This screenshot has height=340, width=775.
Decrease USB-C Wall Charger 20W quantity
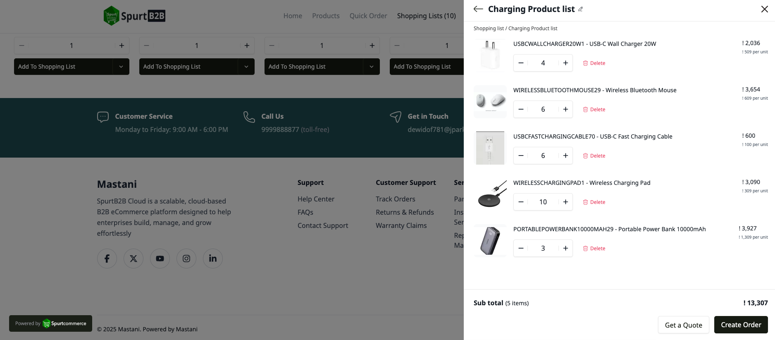(x=521, y=63)
